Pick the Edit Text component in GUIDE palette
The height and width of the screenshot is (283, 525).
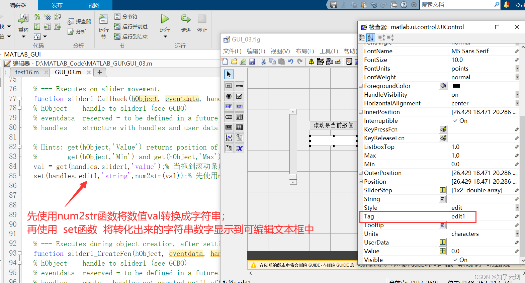229,107
